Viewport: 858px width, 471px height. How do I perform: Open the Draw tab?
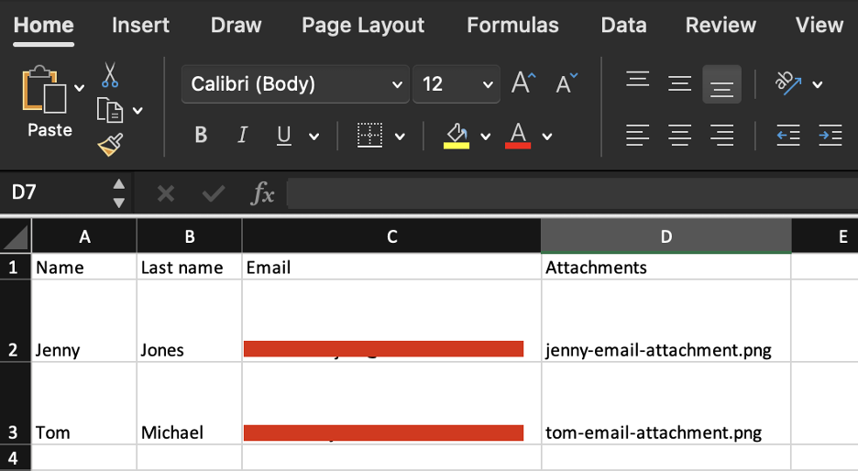(236, 25)
